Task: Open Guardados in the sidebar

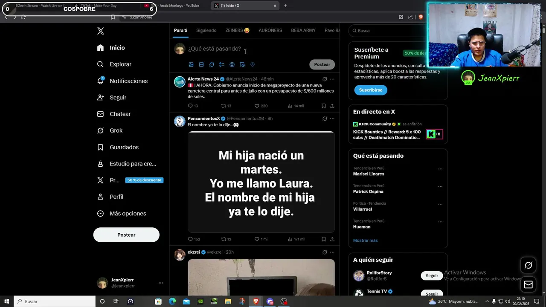Action: tap(118, 147)
